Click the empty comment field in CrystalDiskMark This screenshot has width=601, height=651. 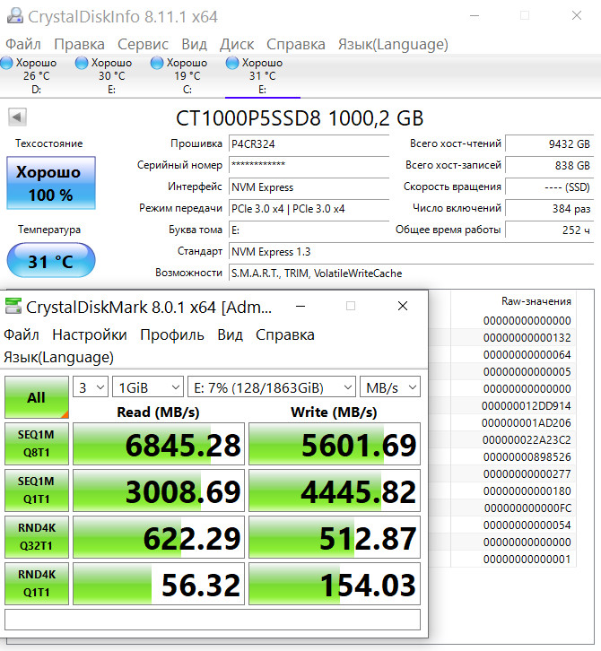pyautogui.click(x=213, y=620)
